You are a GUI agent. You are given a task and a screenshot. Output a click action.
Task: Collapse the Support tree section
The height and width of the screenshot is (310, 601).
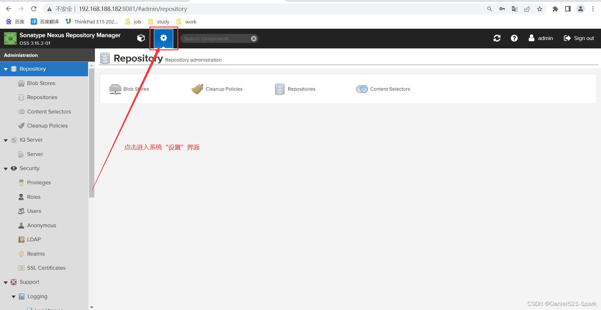coord(6,282)
